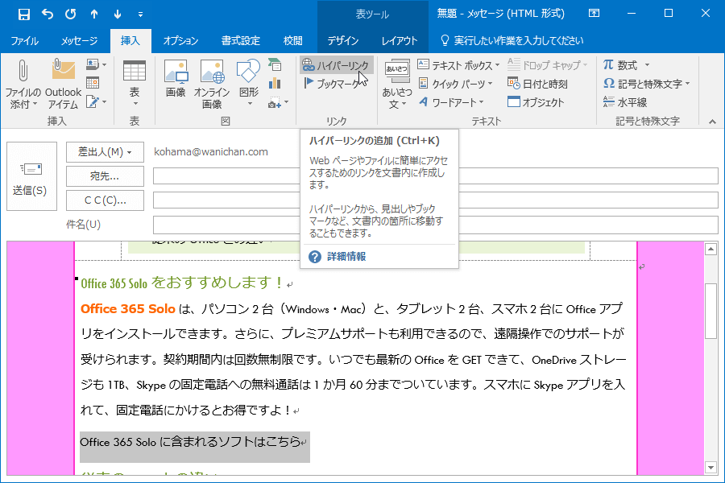Open the ファイル tab
The height and width of the screenshot is (483, 725).
point(24,41)
